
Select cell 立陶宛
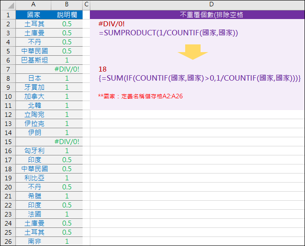click(x=34, y=115)
